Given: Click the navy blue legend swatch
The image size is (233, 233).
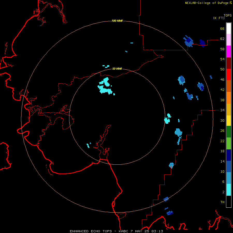Looking at the screenshot, I should (x=229, y=155).
